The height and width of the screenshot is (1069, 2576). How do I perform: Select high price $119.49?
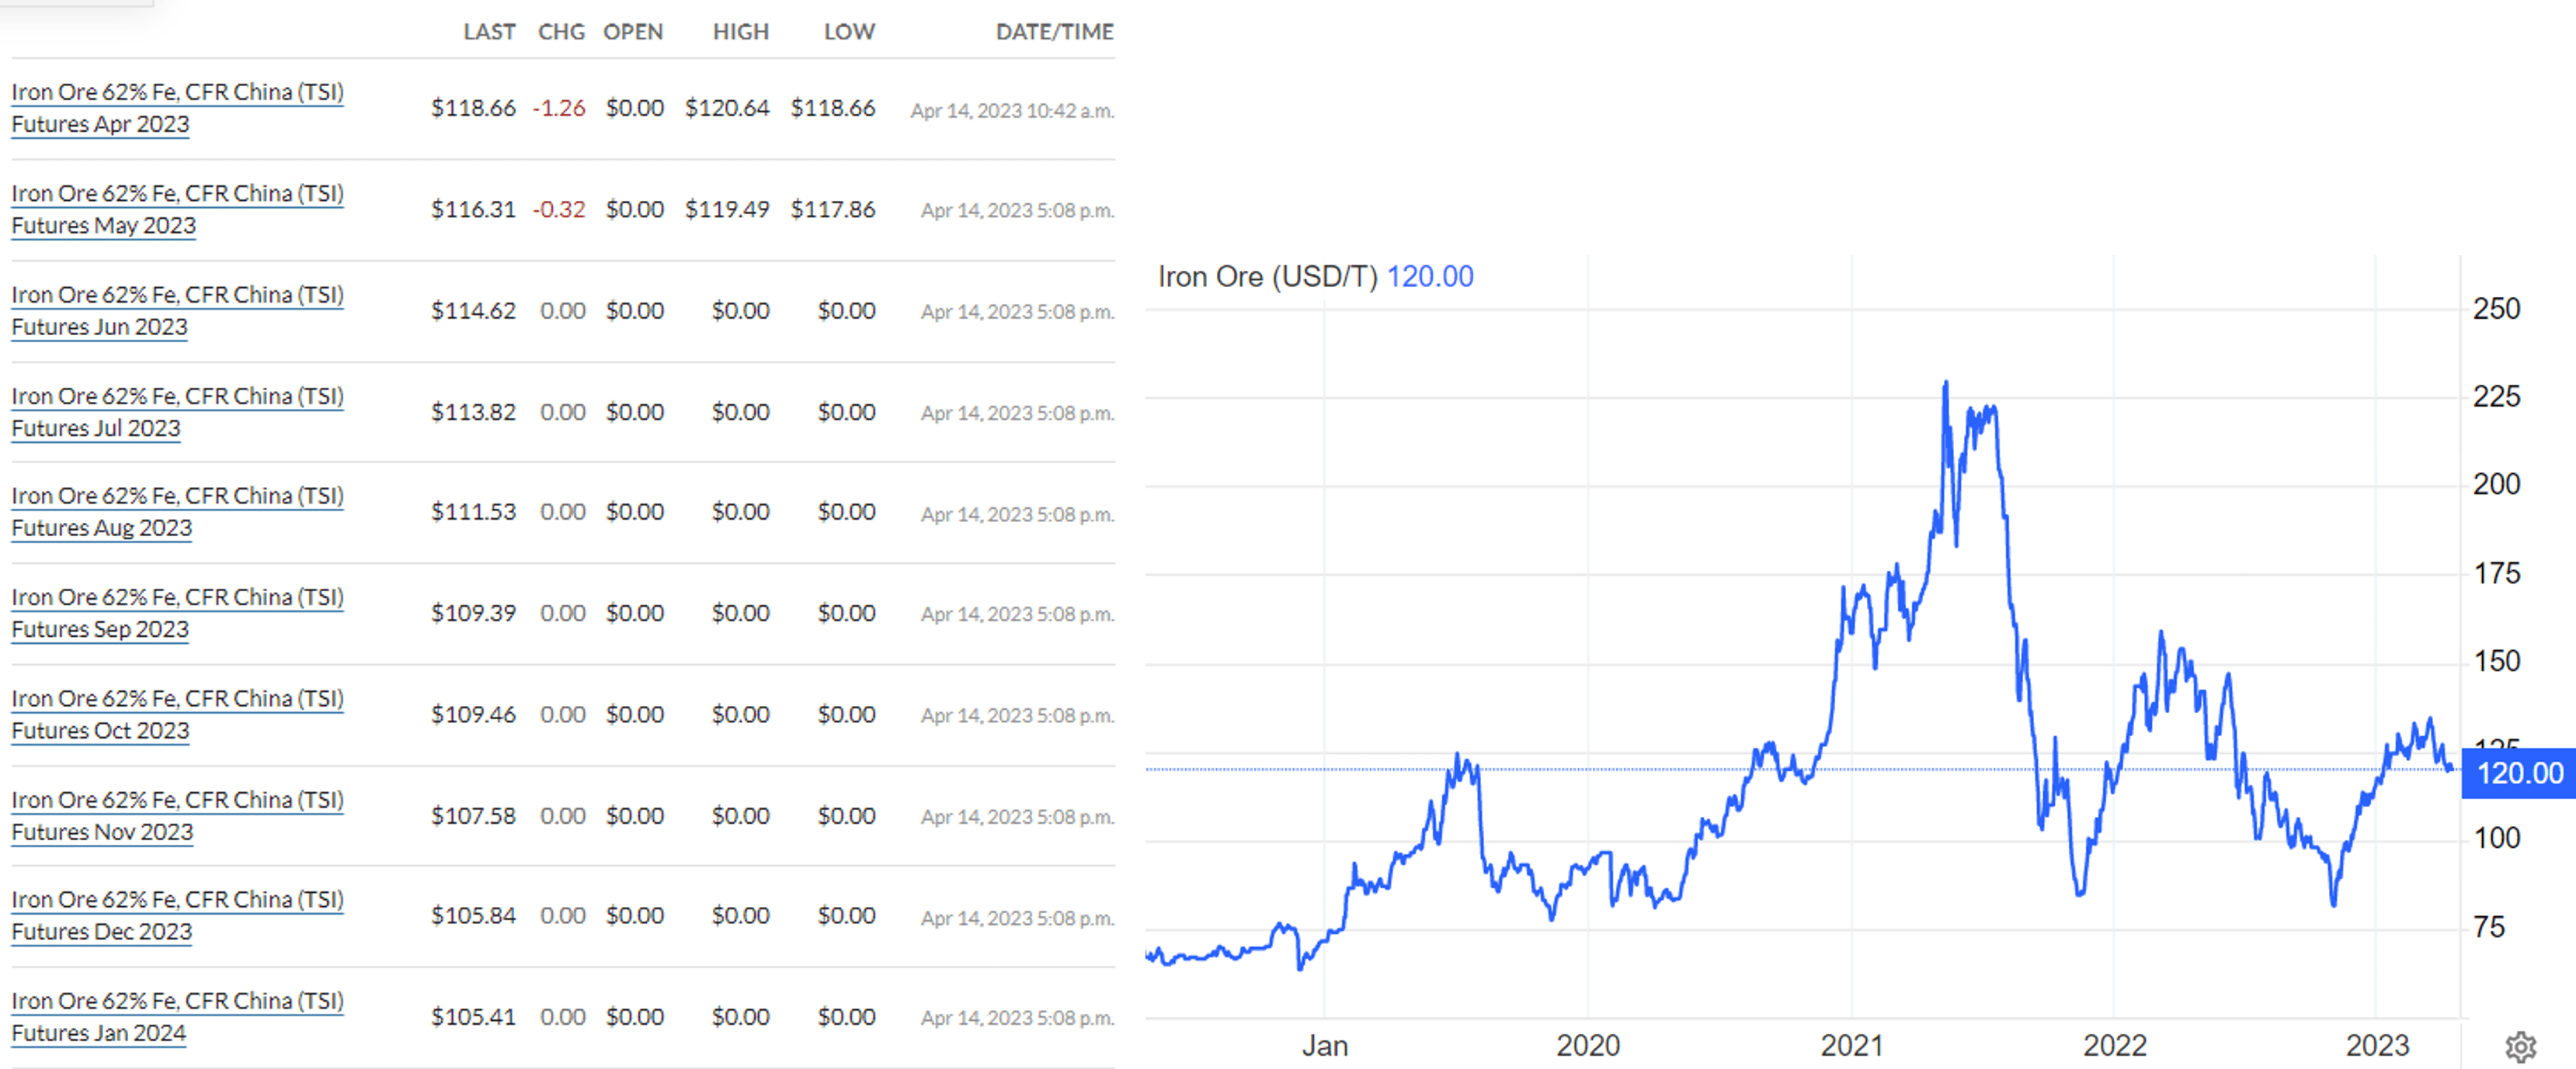[x=727, y=209]
